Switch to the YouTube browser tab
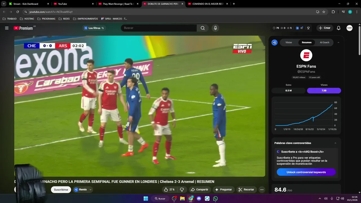 coord(73,4)
